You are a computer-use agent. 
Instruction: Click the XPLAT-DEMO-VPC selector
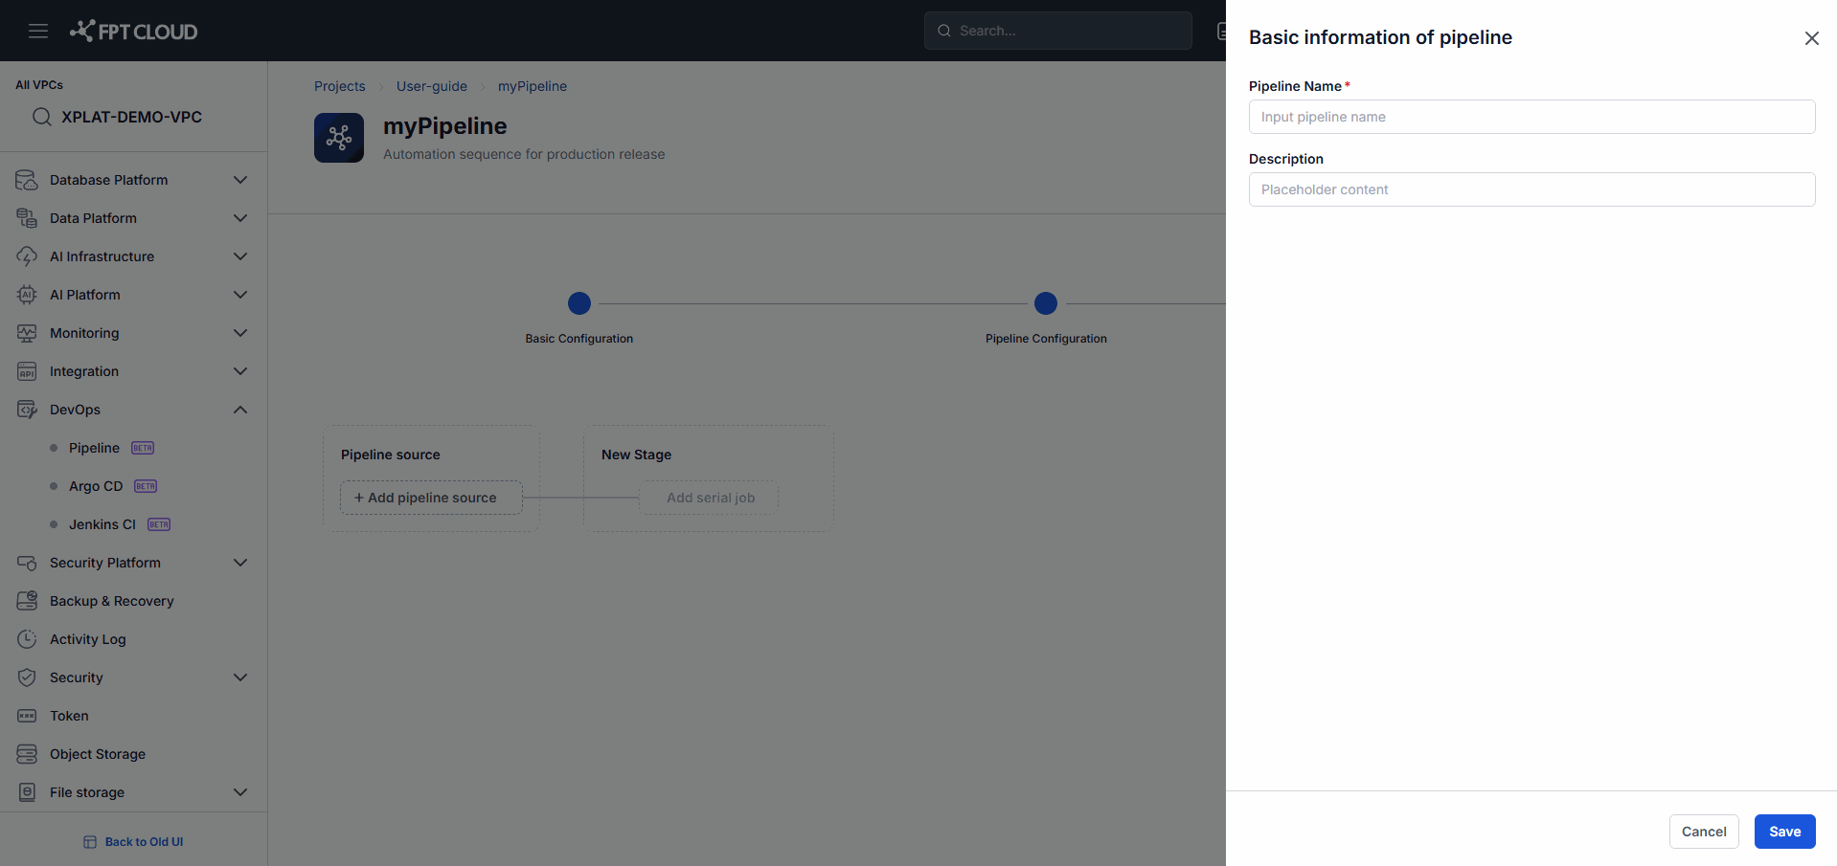(132, 117)
